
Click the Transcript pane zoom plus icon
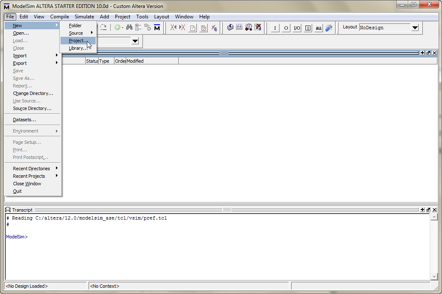tap(422, 210)
